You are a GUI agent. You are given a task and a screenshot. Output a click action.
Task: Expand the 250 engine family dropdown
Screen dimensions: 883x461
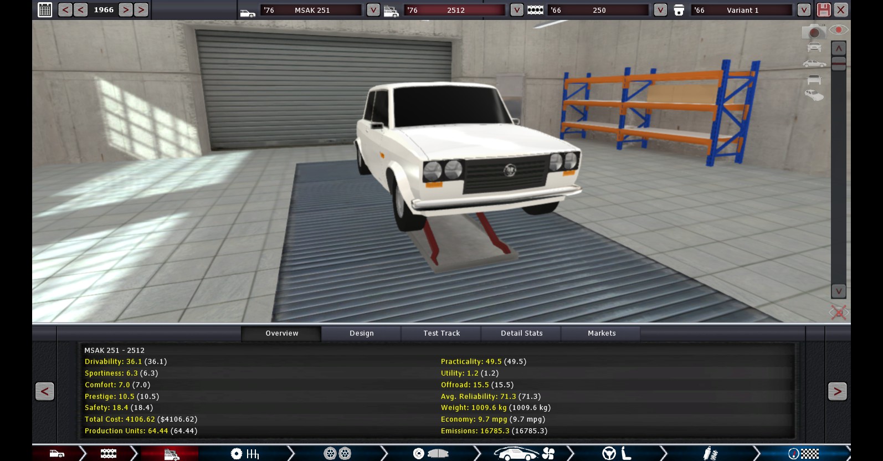(660, 10)
